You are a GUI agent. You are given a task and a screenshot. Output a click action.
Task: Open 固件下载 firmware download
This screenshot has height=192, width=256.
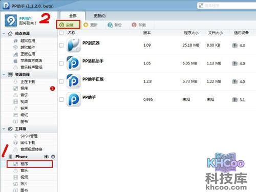[28, 143]
